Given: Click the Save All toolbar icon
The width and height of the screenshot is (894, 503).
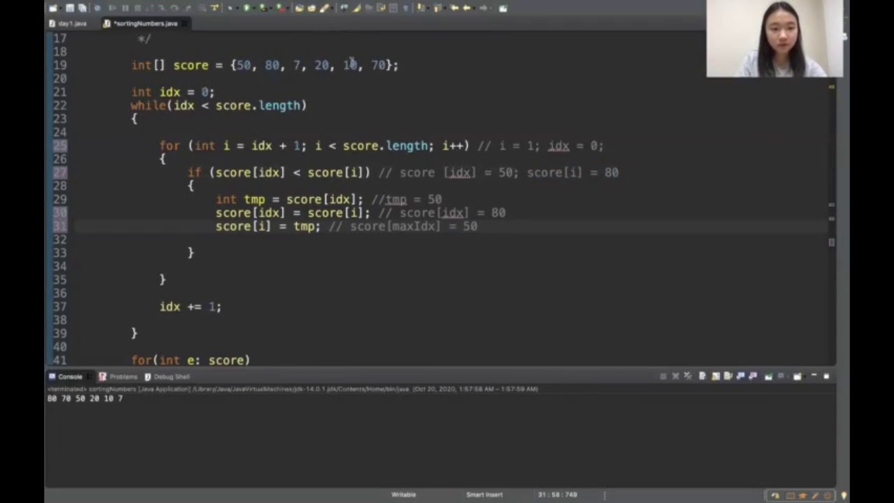Looking at the screenshot, I should click(x=82, y=8).
